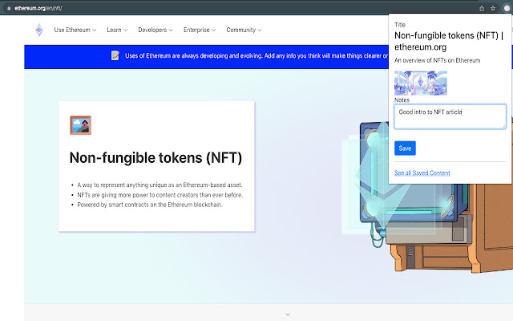Click the lock icon in the address bar
513x321 pixels.
(x=9, y=8)
